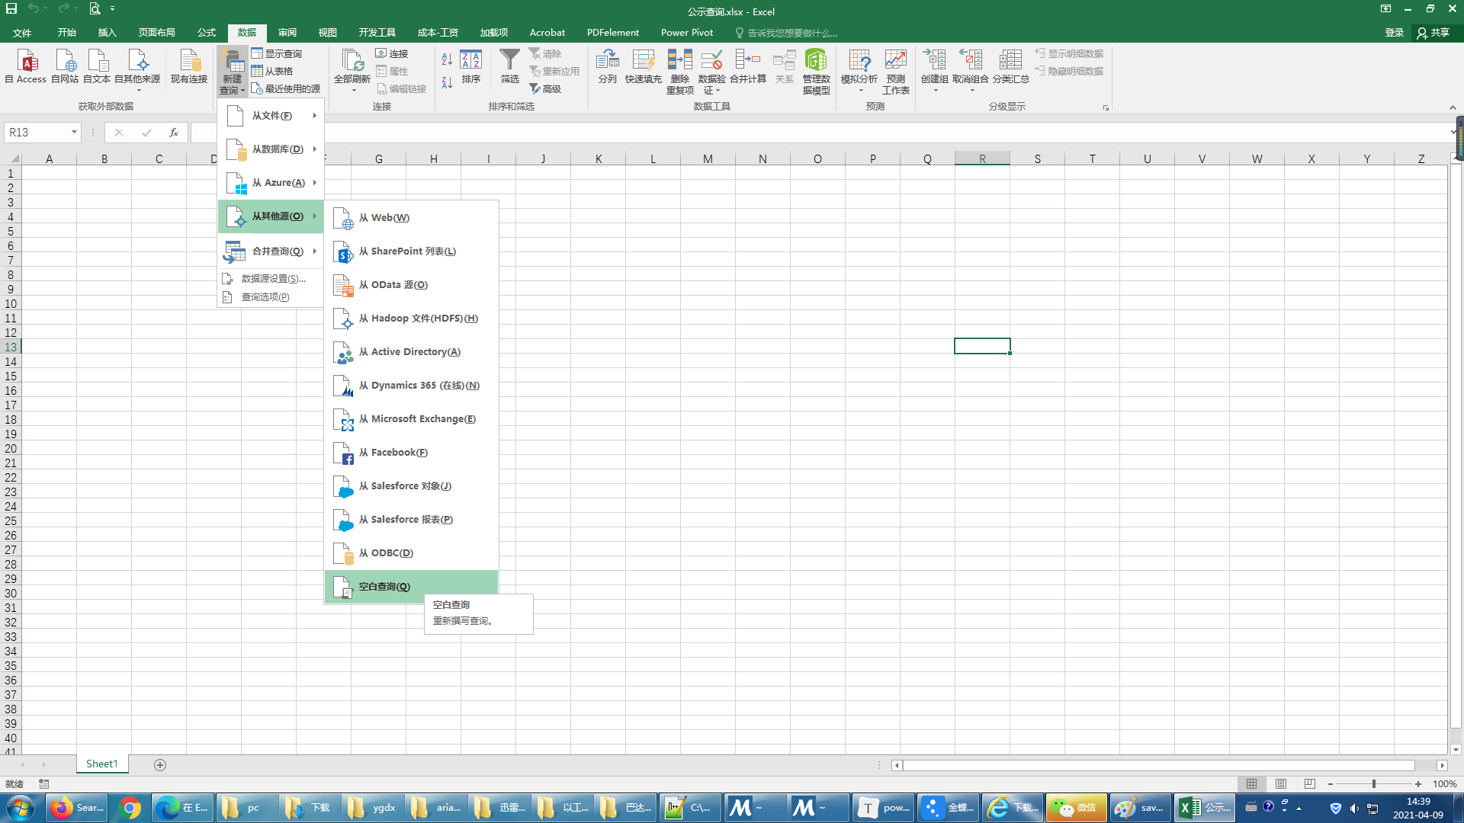1464x823 pixels.
Task: Select Normal view in status bar
Action: tap(1252, 783)
